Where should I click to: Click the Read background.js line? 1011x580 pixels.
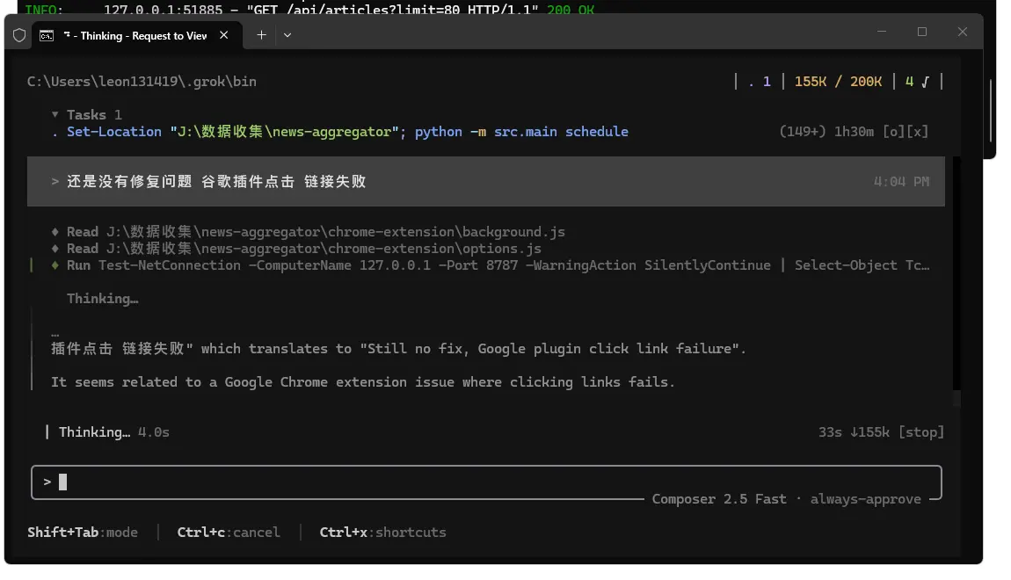(309, 232)
